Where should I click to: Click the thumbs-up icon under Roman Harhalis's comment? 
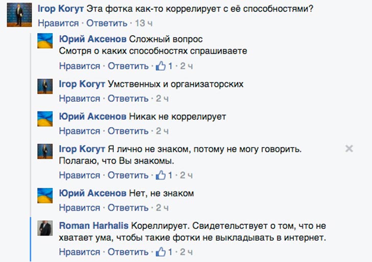pos(161,252)
